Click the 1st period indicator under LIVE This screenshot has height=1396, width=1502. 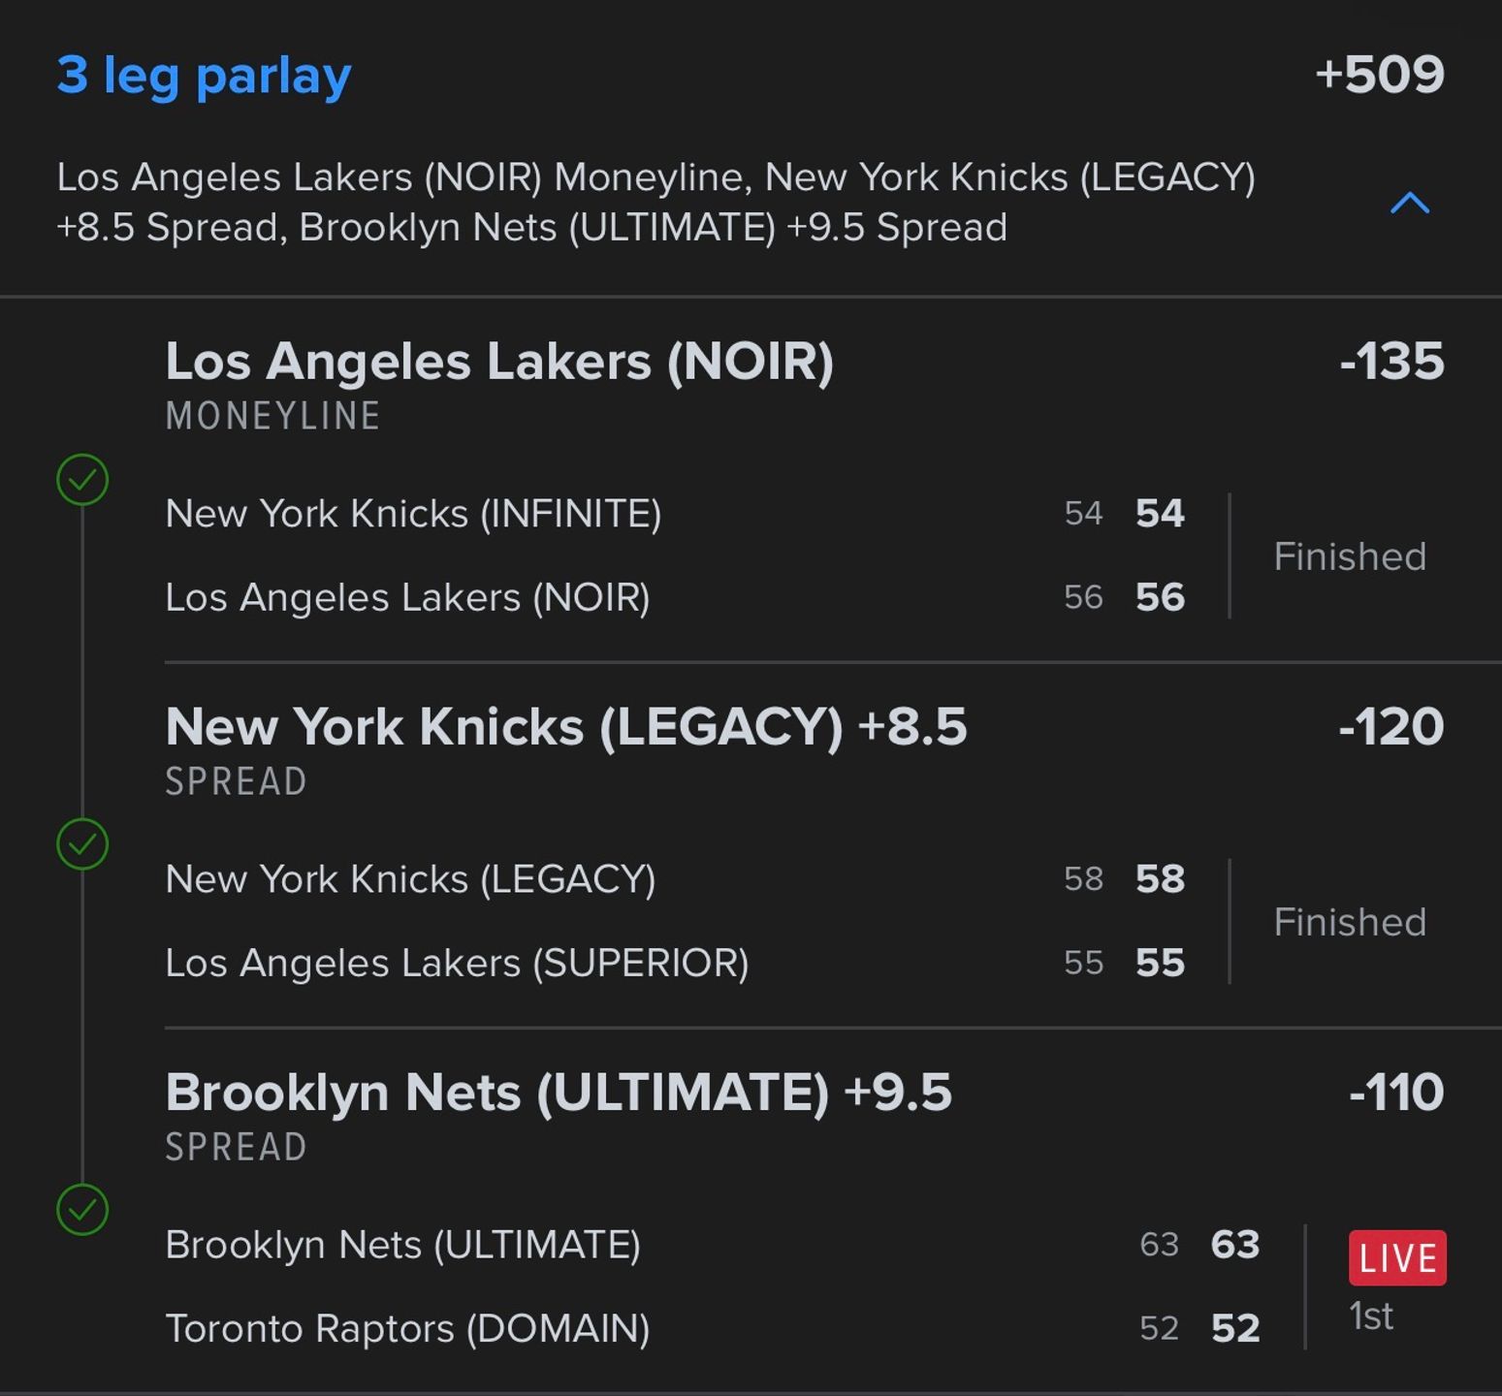pyautogui.click(x=1371, y=1316)
